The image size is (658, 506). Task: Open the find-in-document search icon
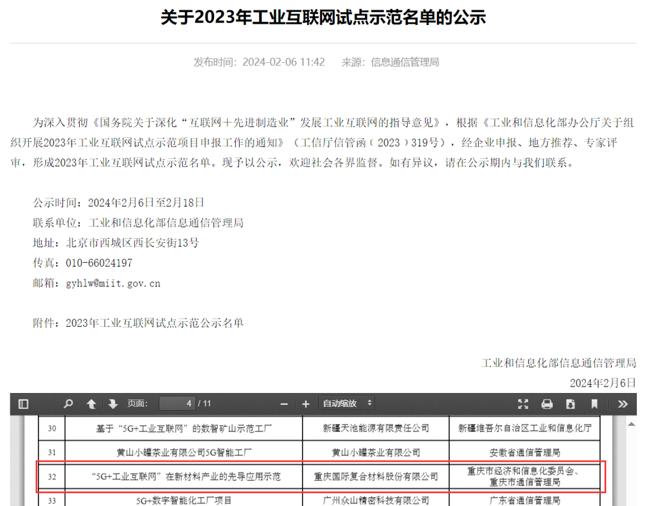click(68, 404)
